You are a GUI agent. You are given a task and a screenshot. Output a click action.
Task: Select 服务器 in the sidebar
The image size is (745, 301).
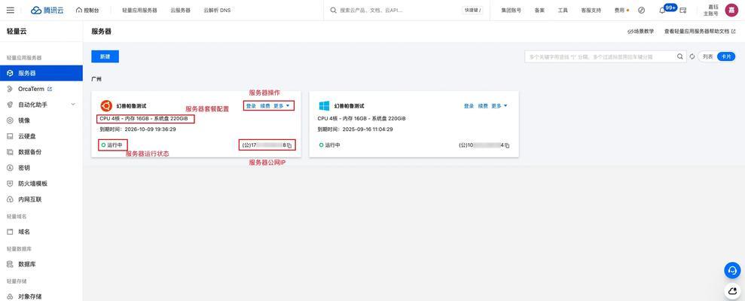click(41, 73)
